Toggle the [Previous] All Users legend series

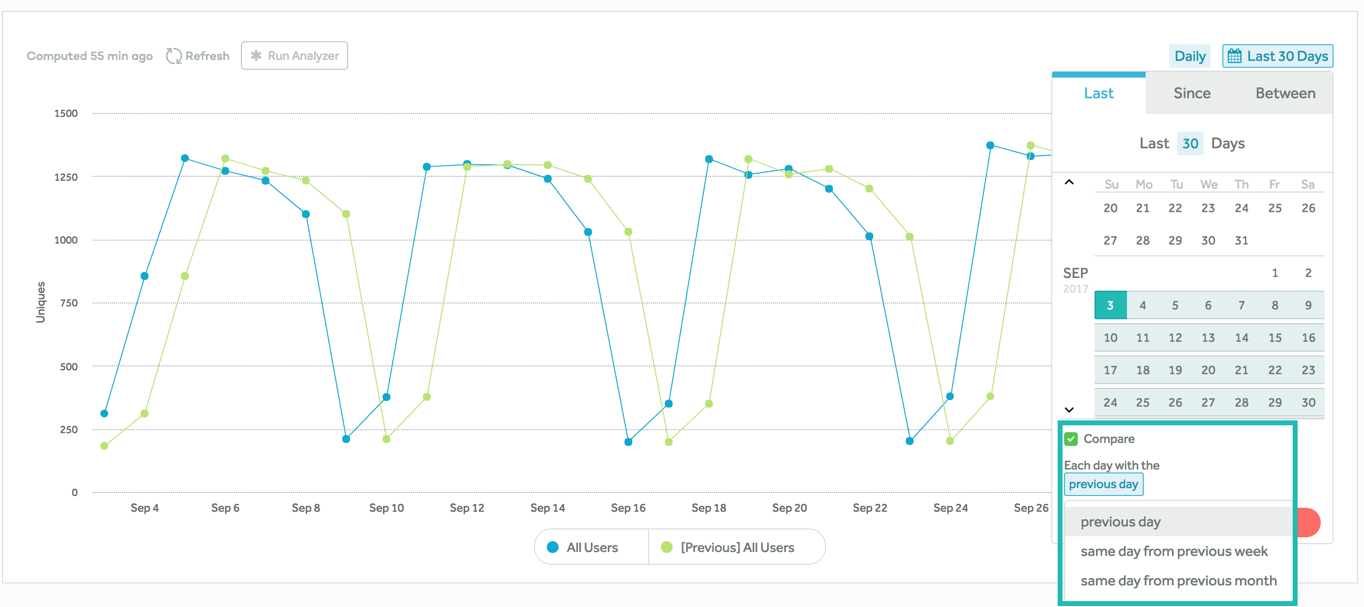click(737, 547)
